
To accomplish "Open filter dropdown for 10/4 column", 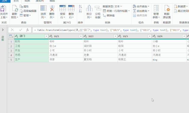I will point(184,36).
